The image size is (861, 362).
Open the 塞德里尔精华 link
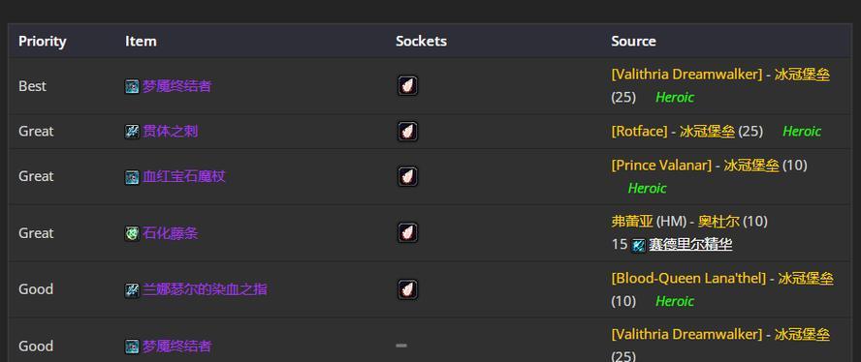click(x=690, y=245)
